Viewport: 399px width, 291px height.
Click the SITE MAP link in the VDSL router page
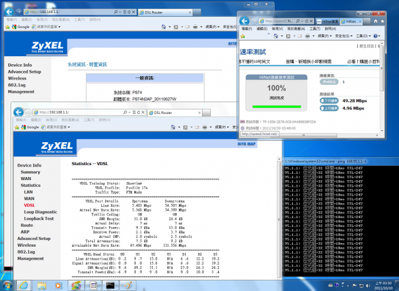click(246, 144)
